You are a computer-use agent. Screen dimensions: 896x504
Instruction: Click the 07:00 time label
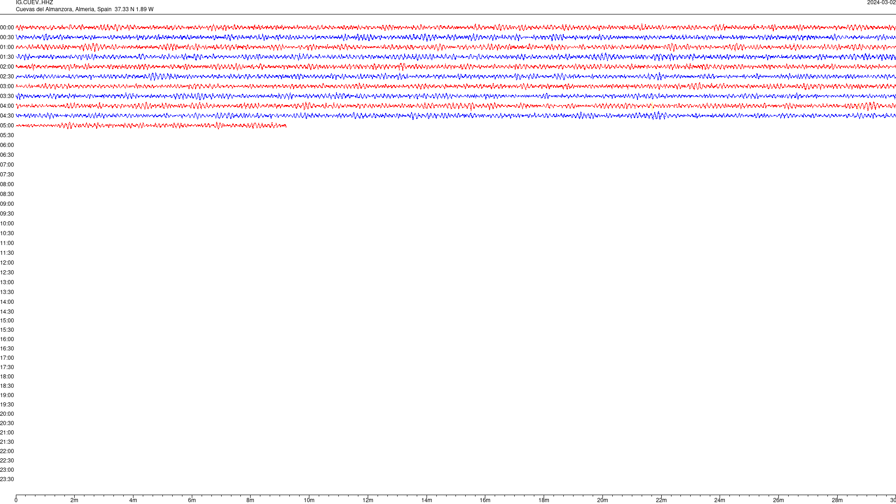point(7,165)
